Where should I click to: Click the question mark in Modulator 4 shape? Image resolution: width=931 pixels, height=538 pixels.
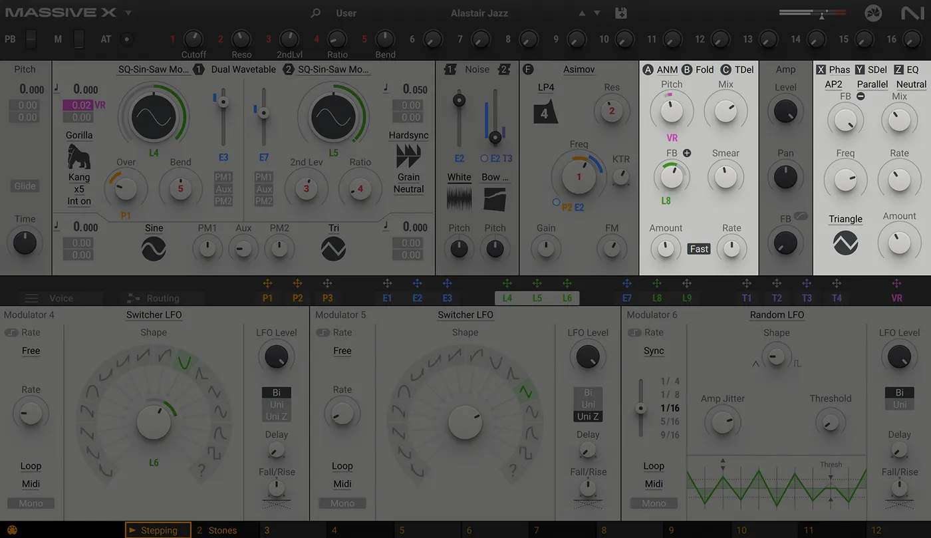[201, 471]
